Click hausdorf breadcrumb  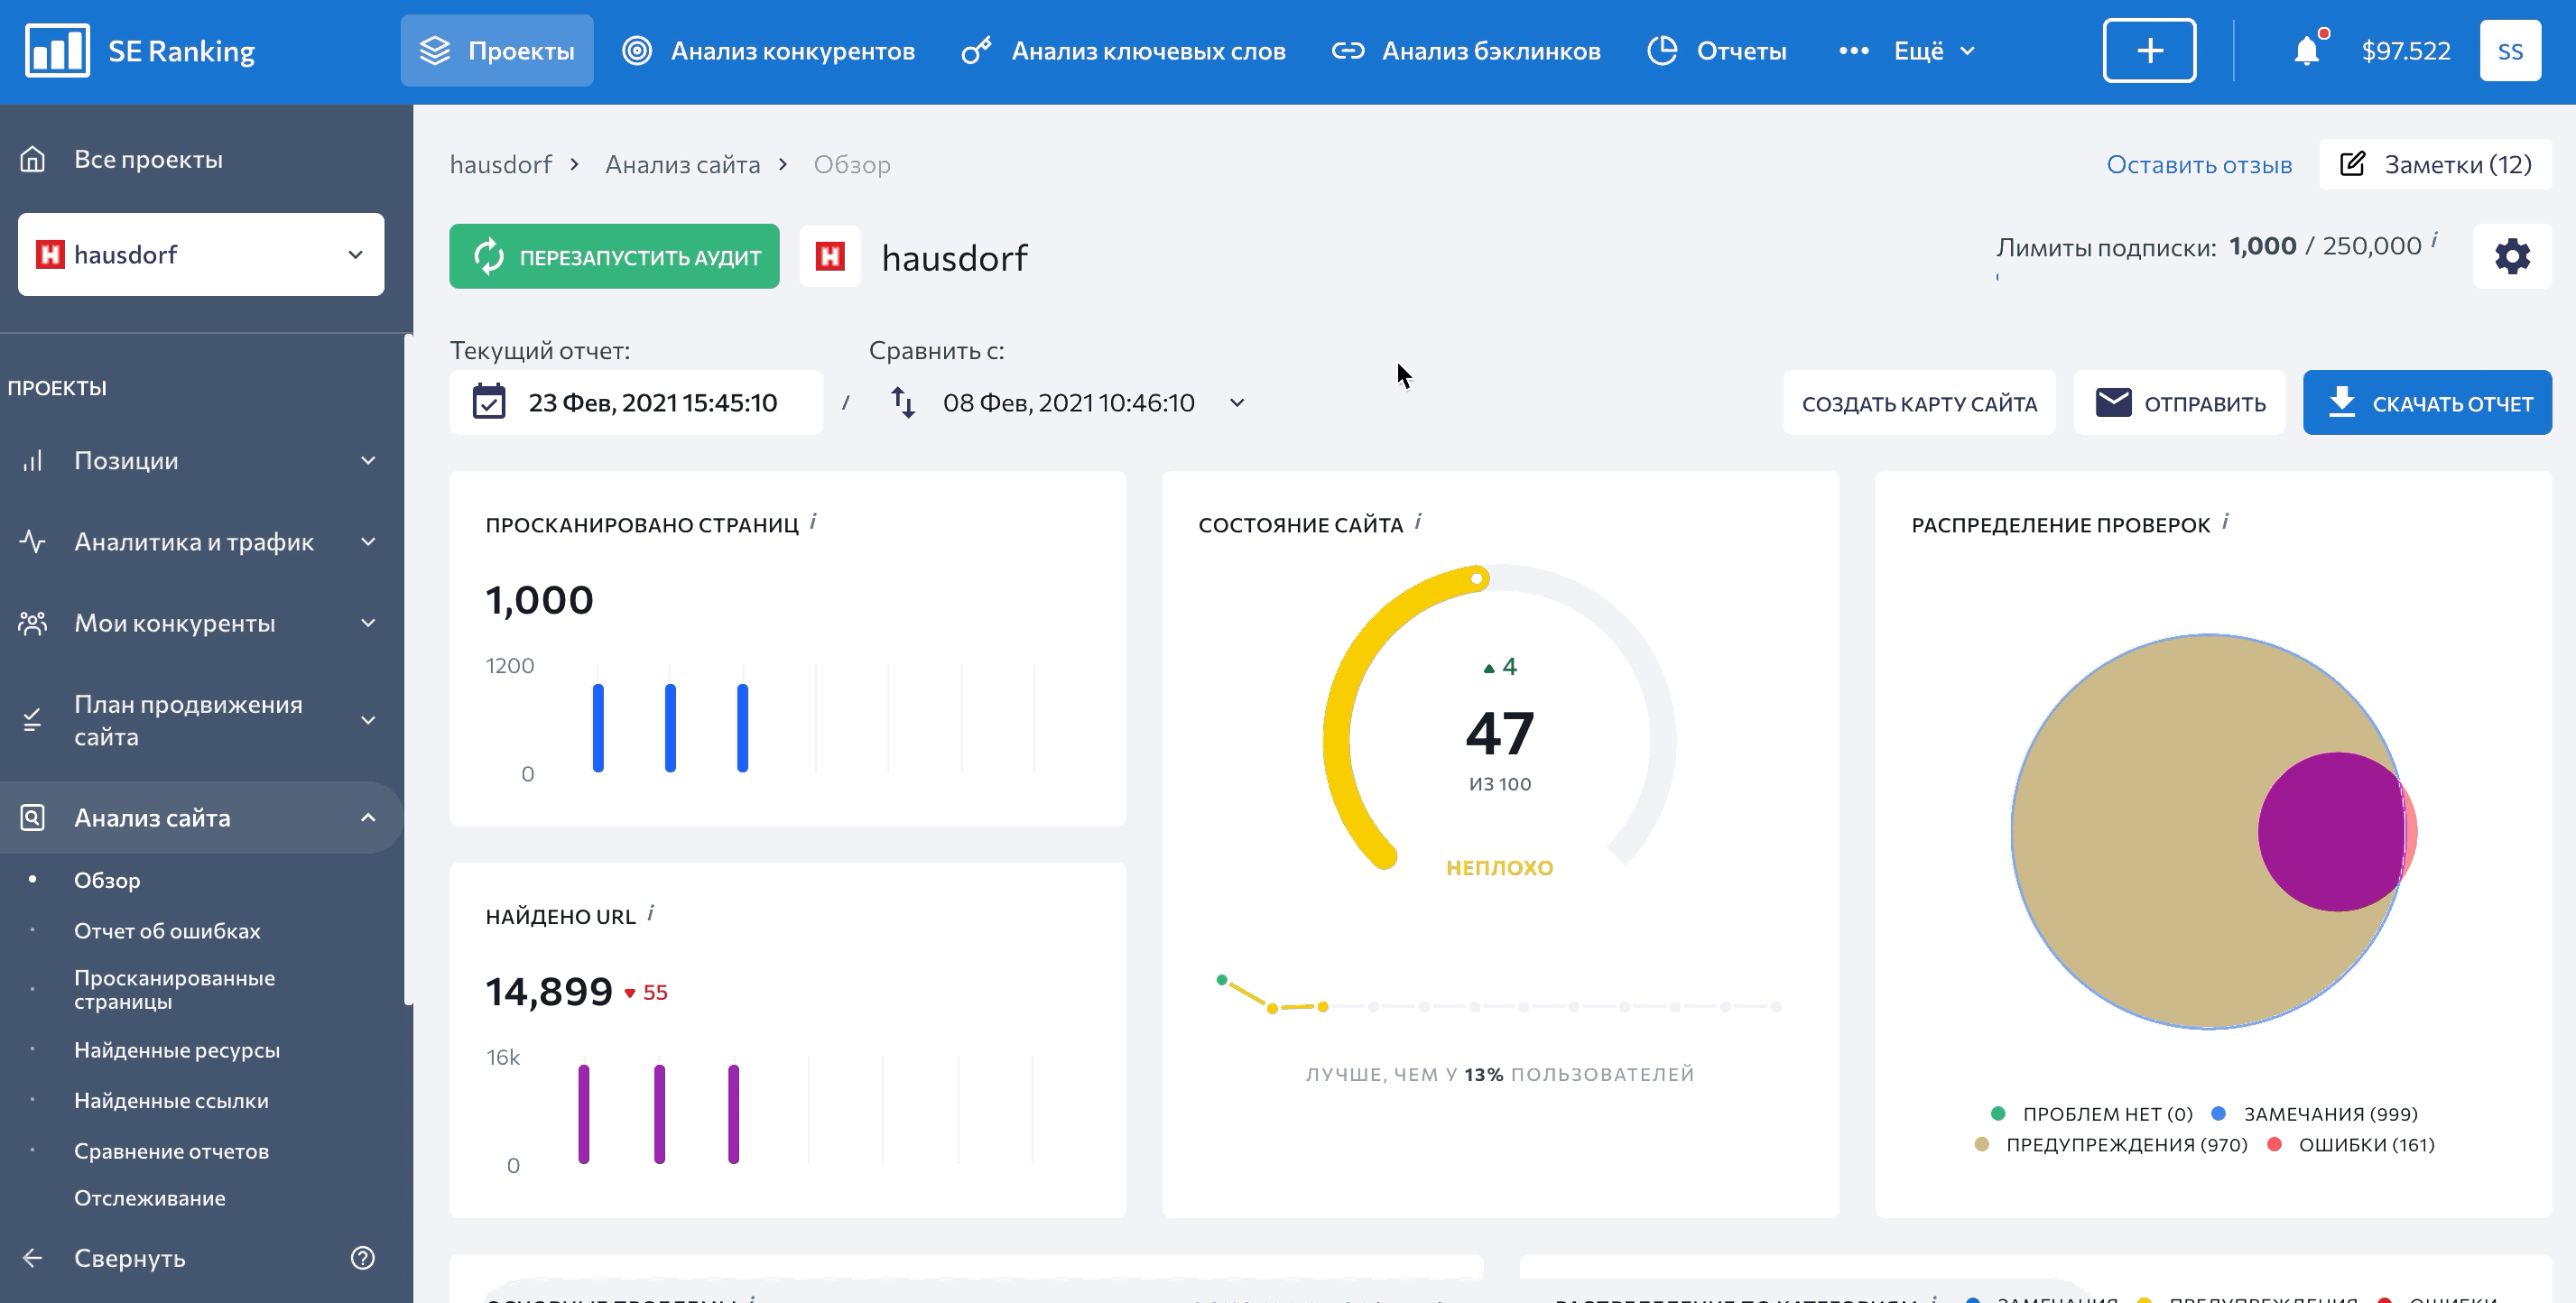point(500,164)
